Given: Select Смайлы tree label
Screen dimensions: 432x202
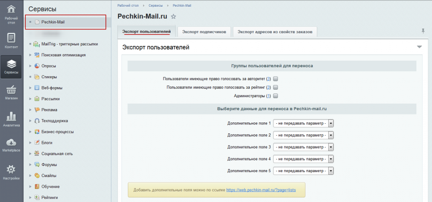Looking at the screenshot, I should click(x=49, y=175).
